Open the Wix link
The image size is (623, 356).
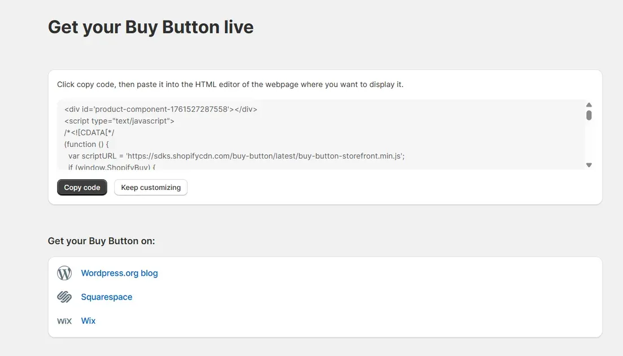[x=88, y=320]
